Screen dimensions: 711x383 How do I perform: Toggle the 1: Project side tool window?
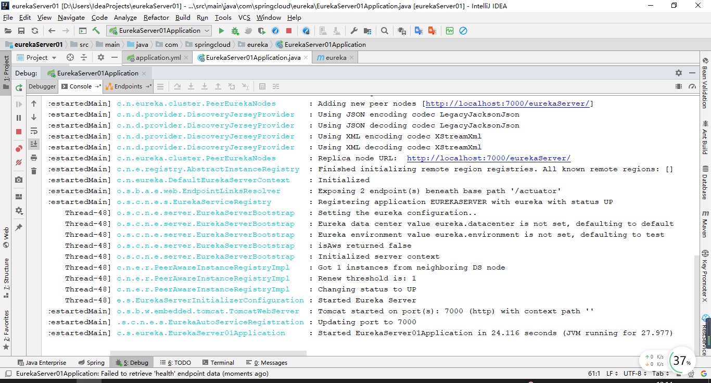(6, 73)
